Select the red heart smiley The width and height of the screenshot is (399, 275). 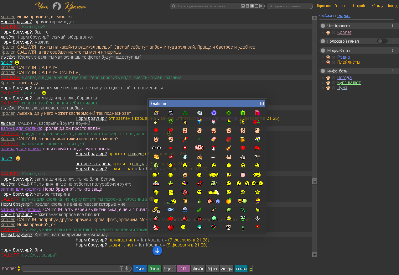(x=242, y=148)
